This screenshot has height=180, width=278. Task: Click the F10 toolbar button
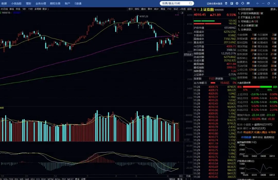point(169,9)
